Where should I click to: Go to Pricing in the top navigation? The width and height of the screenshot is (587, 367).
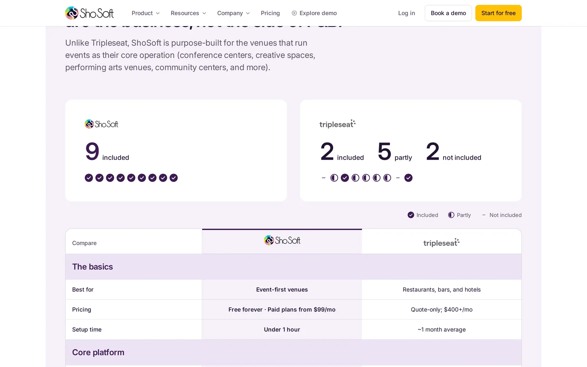(x=270, y=13)
